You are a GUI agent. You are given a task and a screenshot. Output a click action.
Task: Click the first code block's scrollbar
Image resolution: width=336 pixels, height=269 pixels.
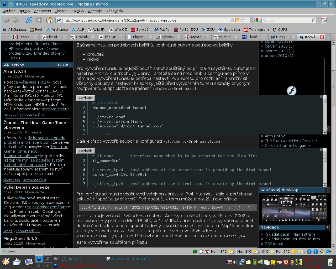[325, 115]
